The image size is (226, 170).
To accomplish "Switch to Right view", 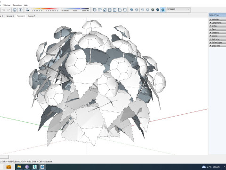I will pos(110,10).
